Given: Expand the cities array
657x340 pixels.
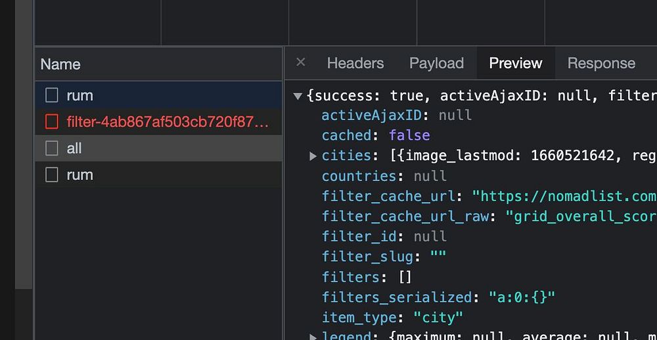Looking at the screenshot, I should tap(313, 156).
